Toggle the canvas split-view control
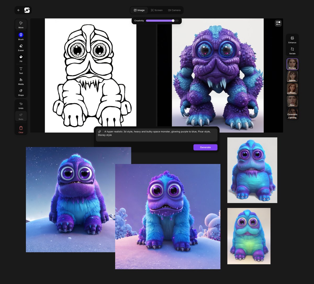This screenshot has width=314, height=284. [278, 23]
